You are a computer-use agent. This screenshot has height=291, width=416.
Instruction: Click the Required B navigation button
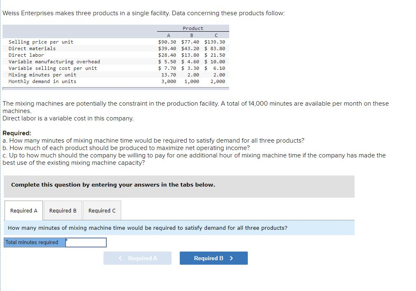tap(213, 258)
